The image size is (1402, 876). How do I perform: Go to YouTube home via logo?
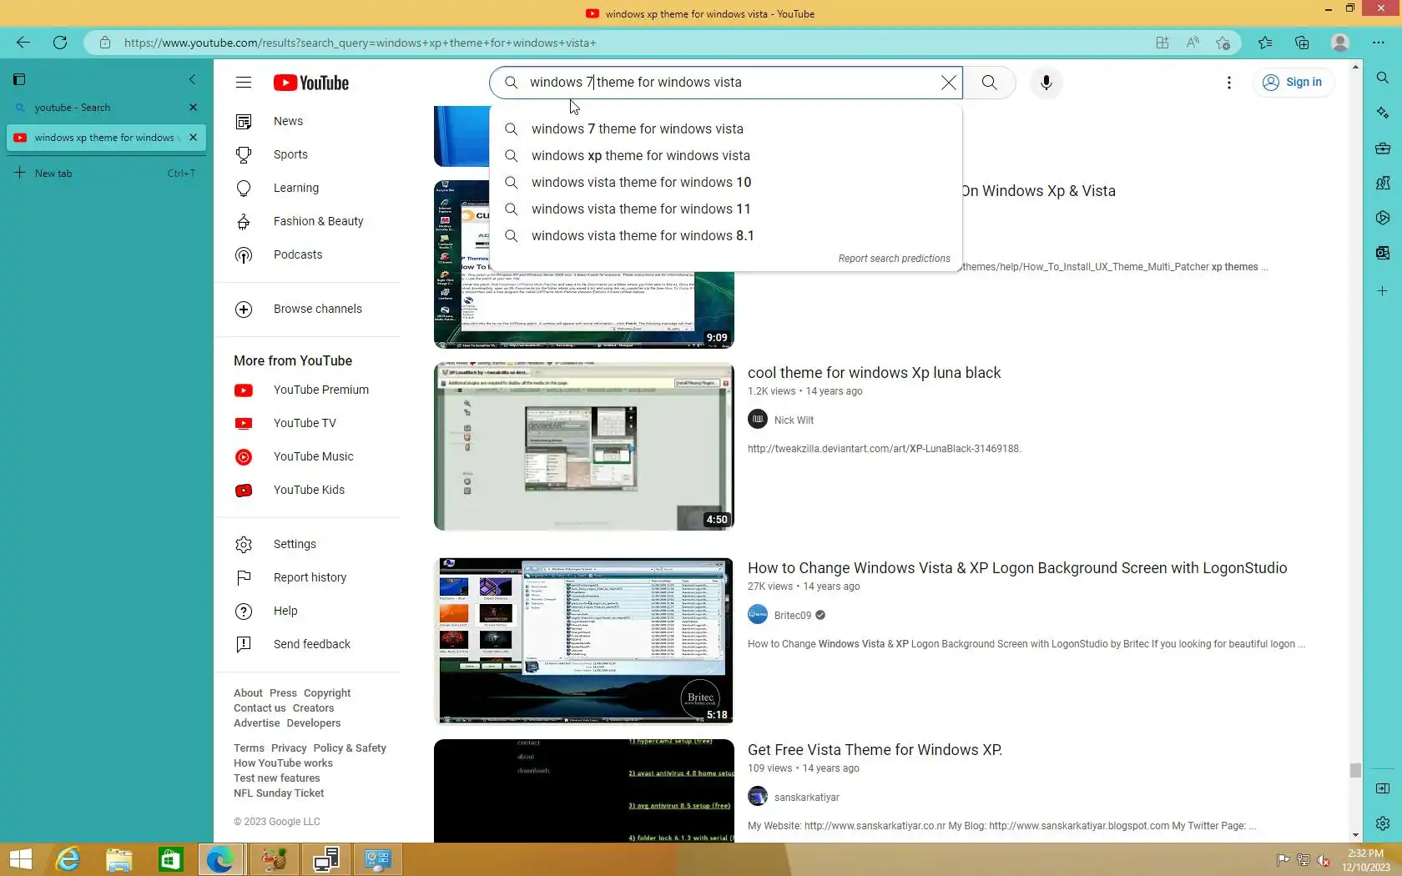[x=311, y=83]
